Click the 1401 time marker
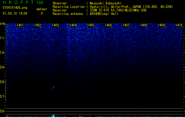Screen dimensions: 185x117 tap(20, 25)
